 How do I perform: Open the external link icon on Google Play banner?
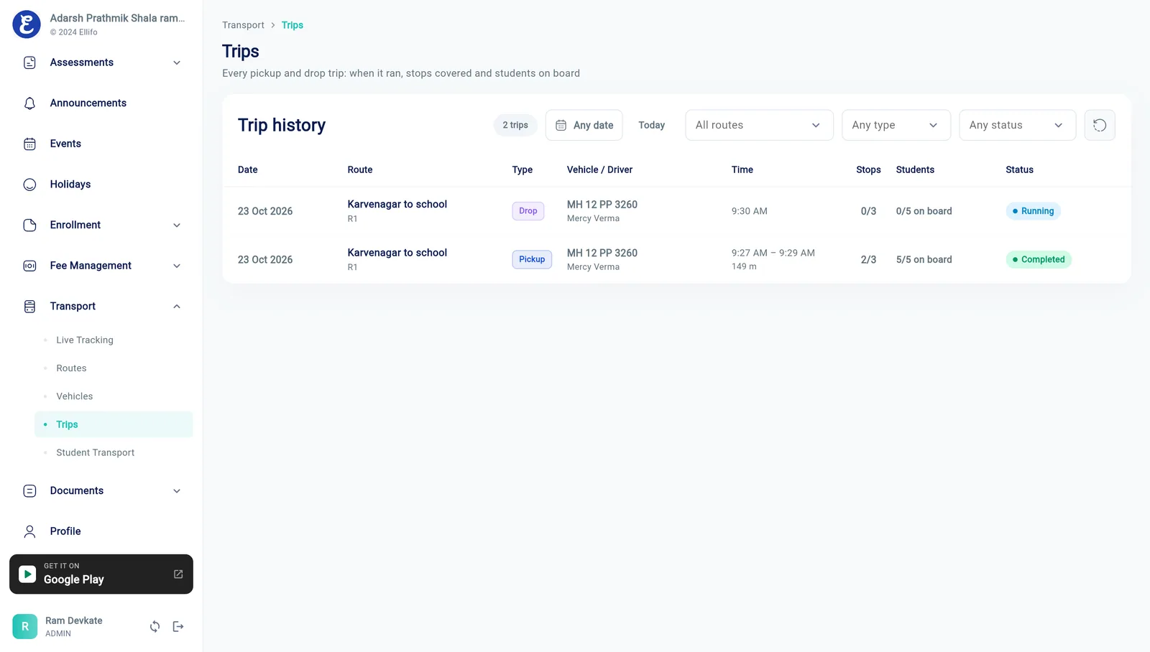point(178,574)
